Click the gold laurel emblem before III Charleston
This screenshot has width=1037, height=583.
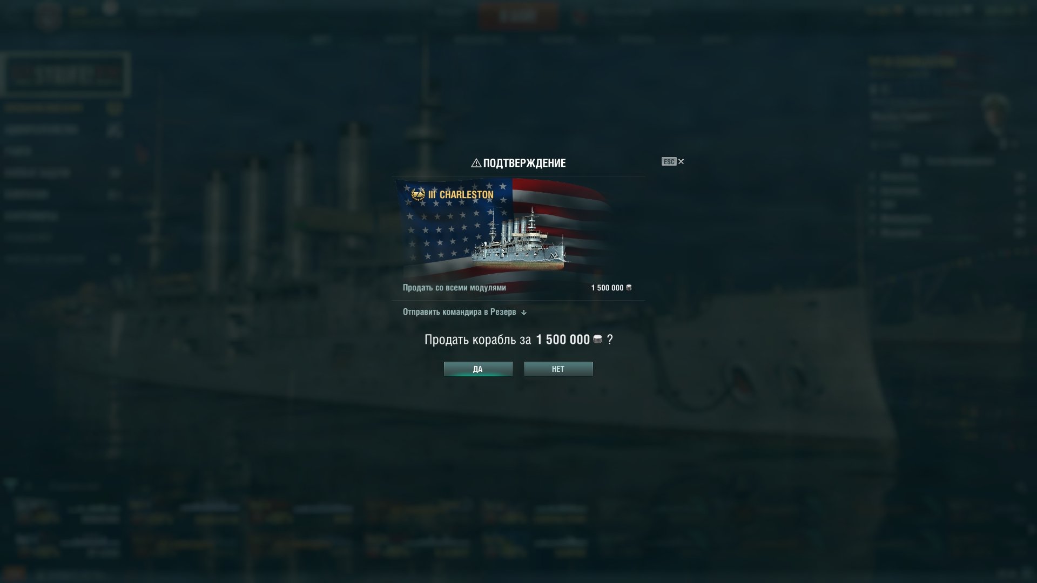pos(418,194)
